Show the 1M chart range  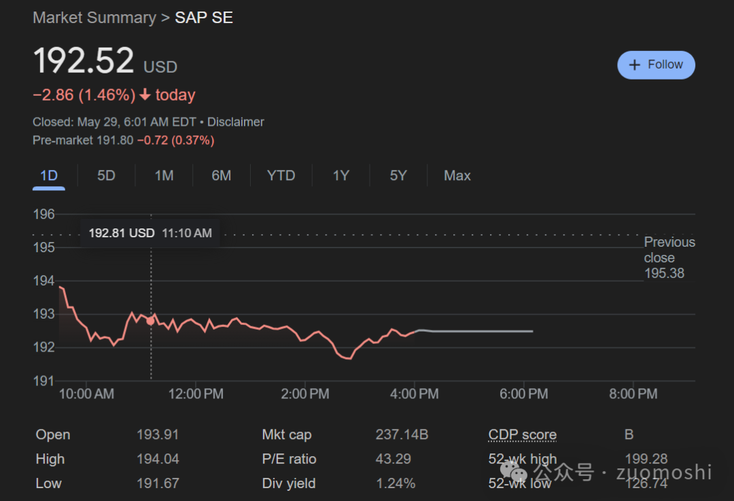tap(164, 175)
